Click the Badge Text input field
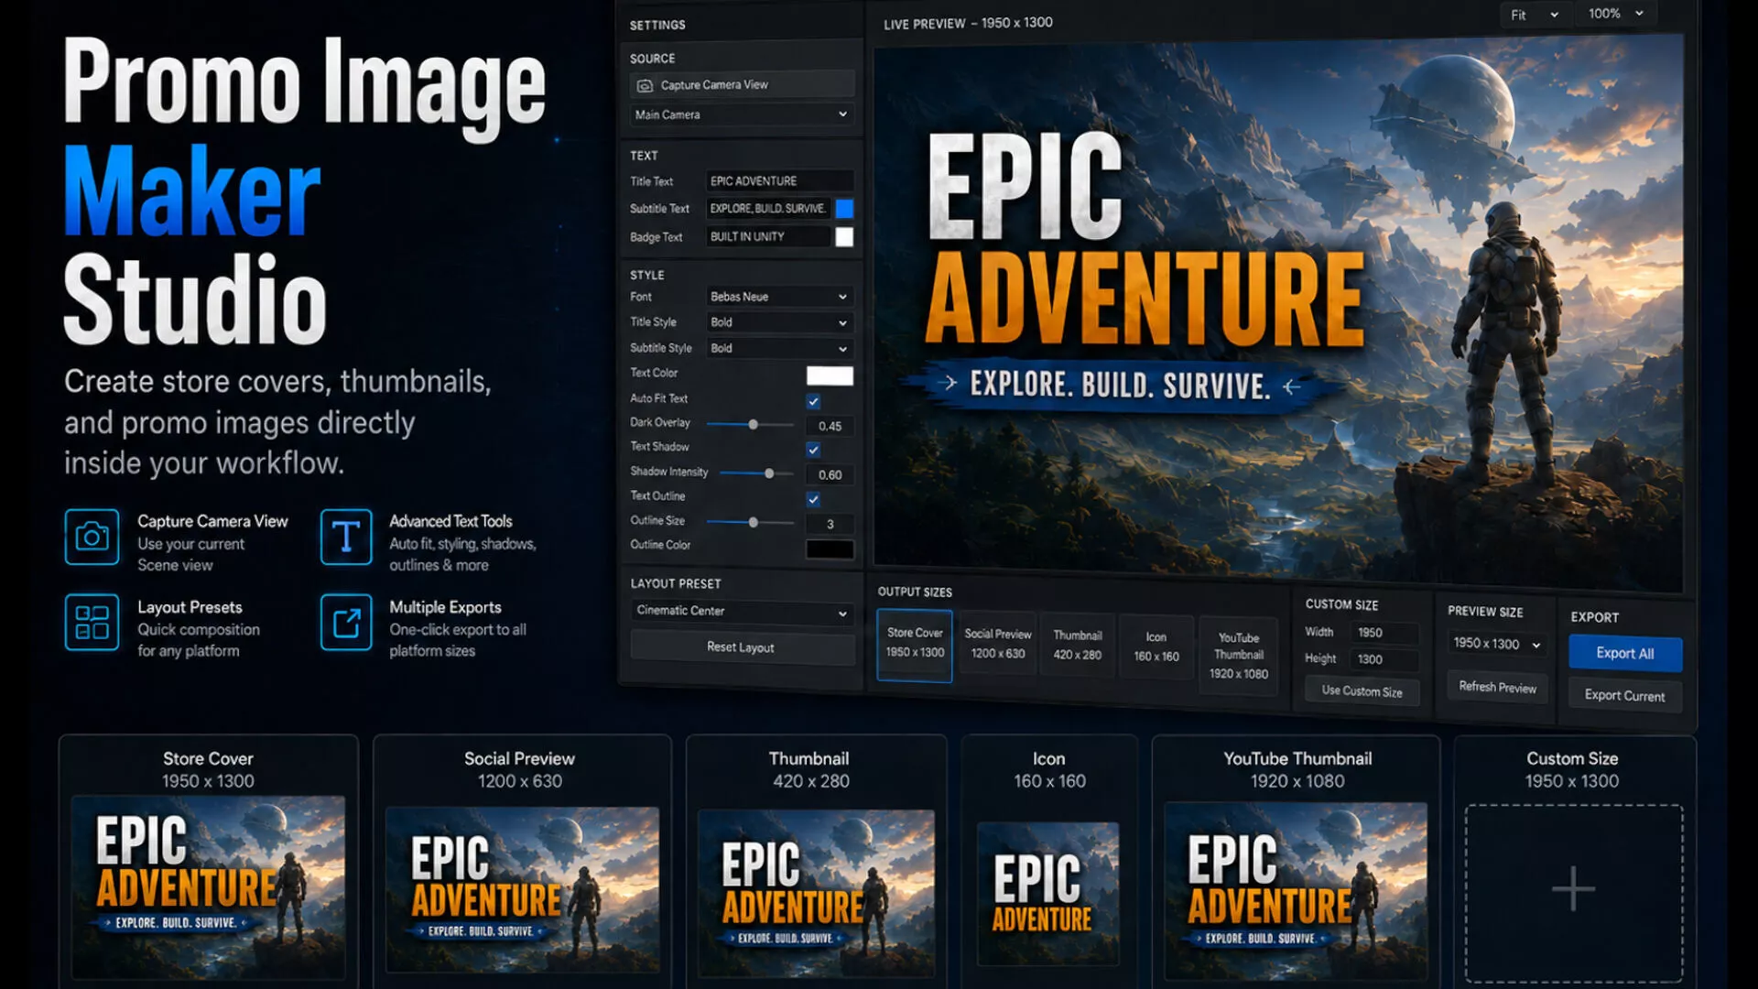Screen dimensions: 1758x989 [768, 237]
